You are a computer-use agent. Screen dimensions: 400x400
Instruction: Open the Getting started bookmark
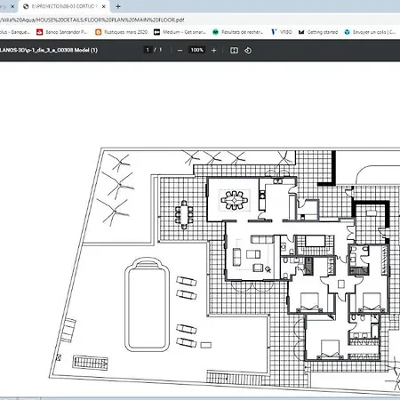[318, 32]
